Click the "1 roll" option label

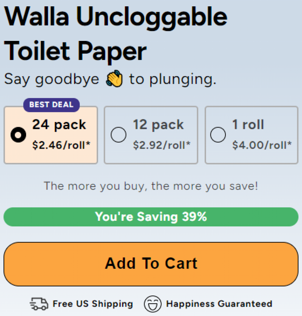click(x=248, y=125)
